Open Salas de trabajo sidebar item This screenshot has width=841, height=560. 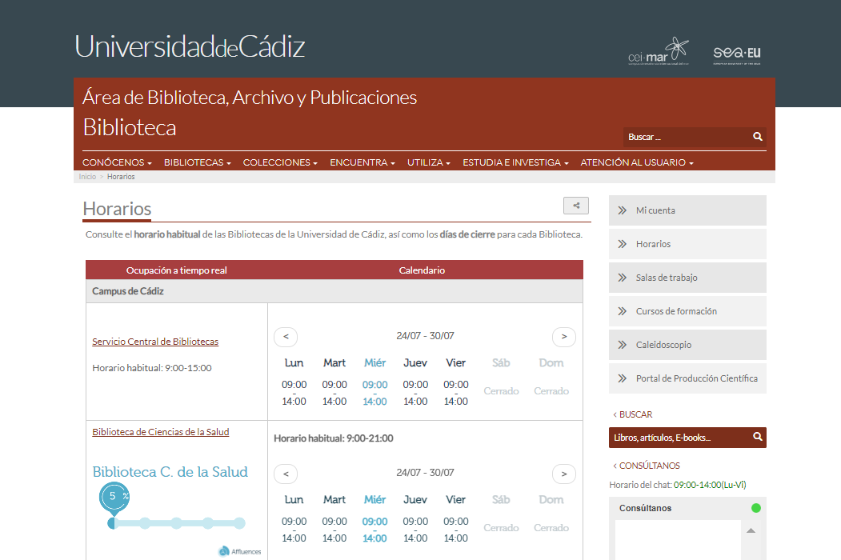687,278
